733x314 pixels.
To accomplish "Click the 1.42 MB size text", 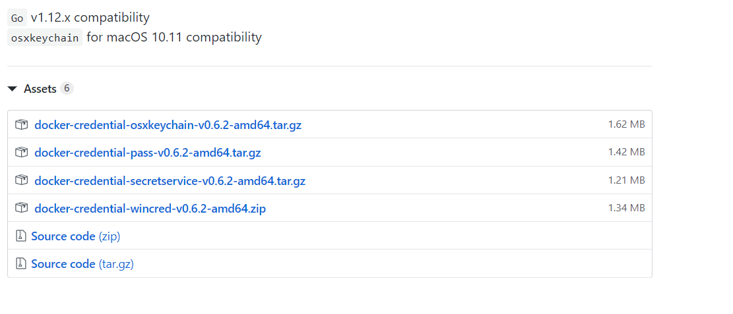I will pos(626,152).
